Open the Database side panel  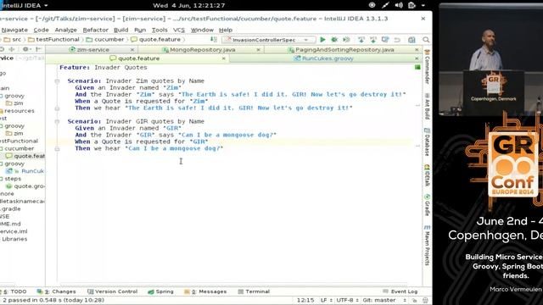pos(427,141)
